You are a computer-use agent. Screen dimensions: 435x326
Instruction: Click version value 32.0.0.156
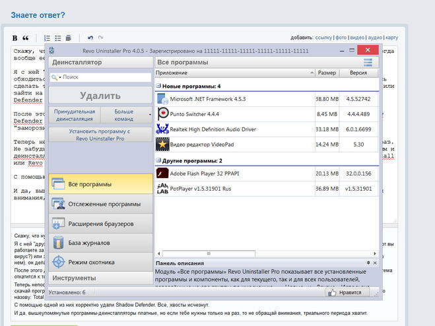tap(358, 174)
